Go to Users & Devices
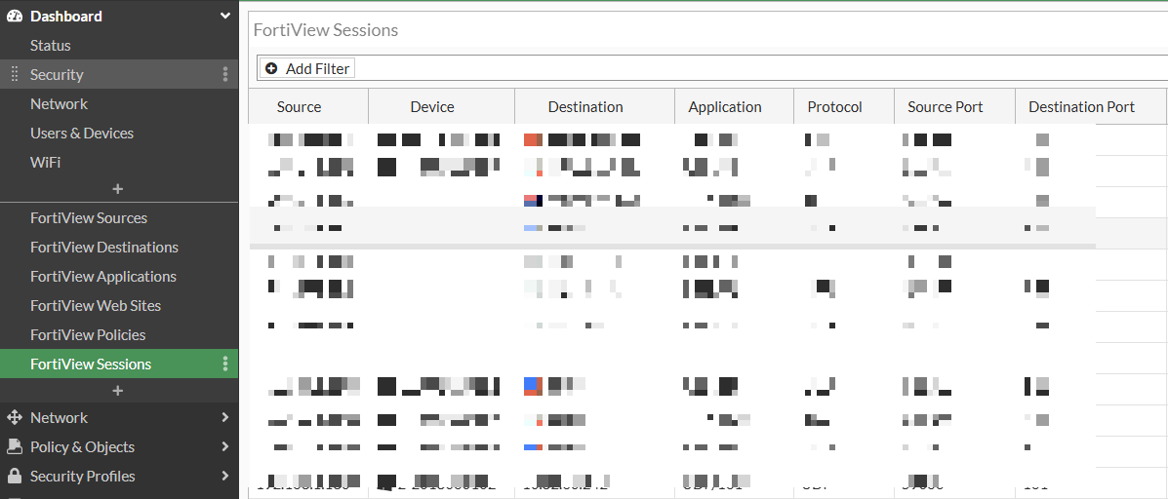The width and height of the screenshot is (1168, 499). coord(82,134)
